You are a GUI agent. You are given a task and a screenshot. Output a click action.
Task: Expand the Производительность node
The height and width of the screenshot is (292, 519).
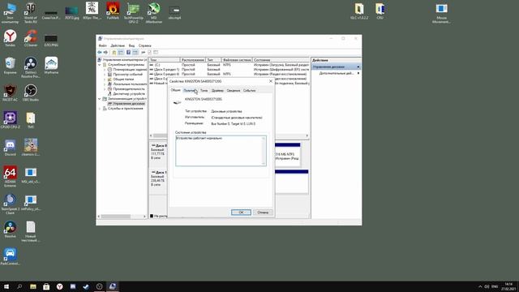tap(105, 89)
